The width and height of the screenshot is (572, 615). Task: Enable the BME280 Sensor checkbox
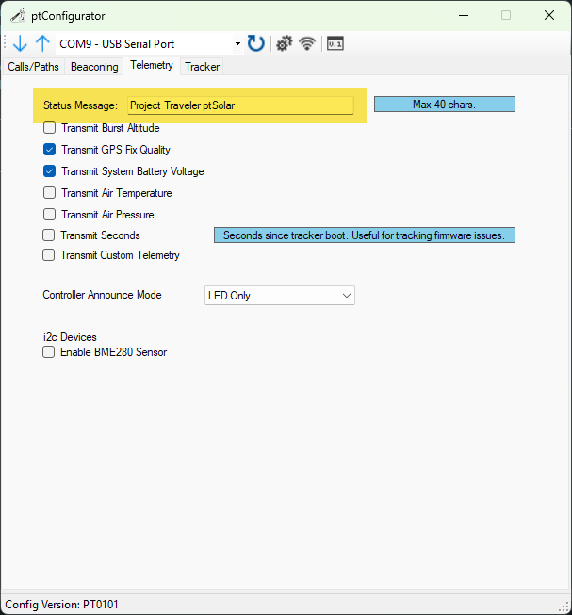tap(49, 352)
